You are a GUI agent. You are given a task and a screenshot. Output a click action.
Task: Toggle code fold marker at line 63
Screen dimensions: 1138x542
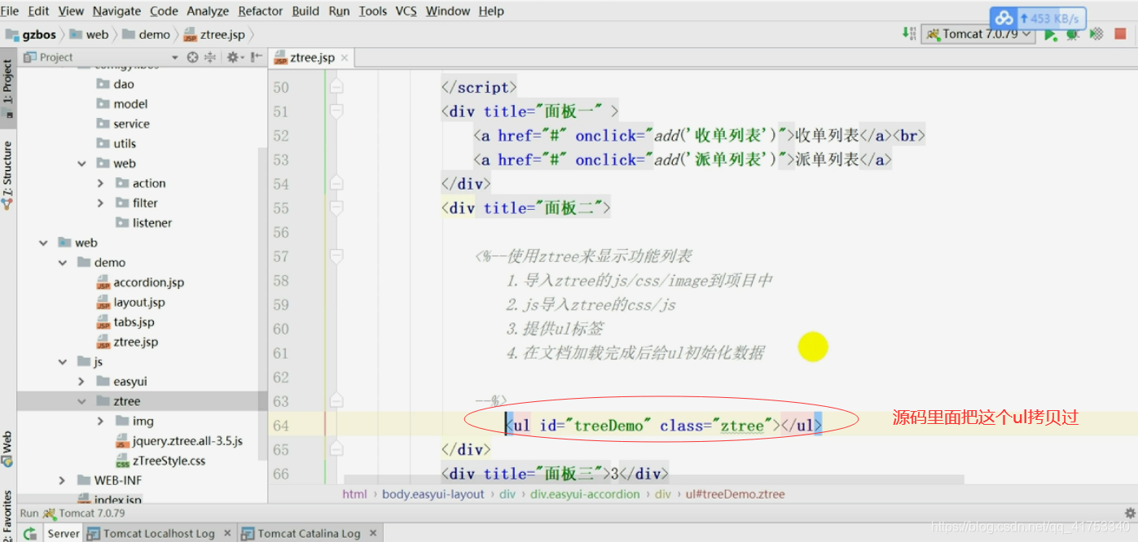[x=336, y=401]
